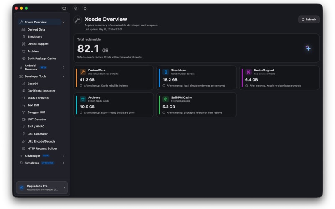
Task: Click the green package icon on SwiftPM Cache card
Action: point(166,99)
